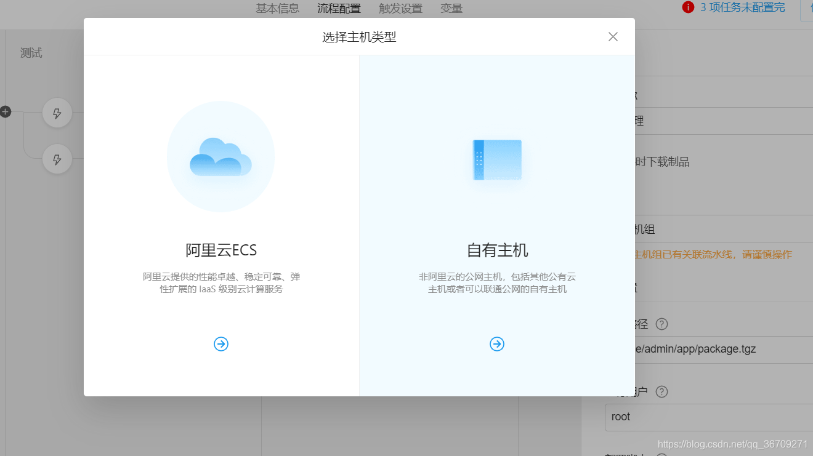Image resolution: width=813 pixels, height=456 pixels.
Task: Click the root user input field
Action: pyautogui.click(x=708, y=417)
